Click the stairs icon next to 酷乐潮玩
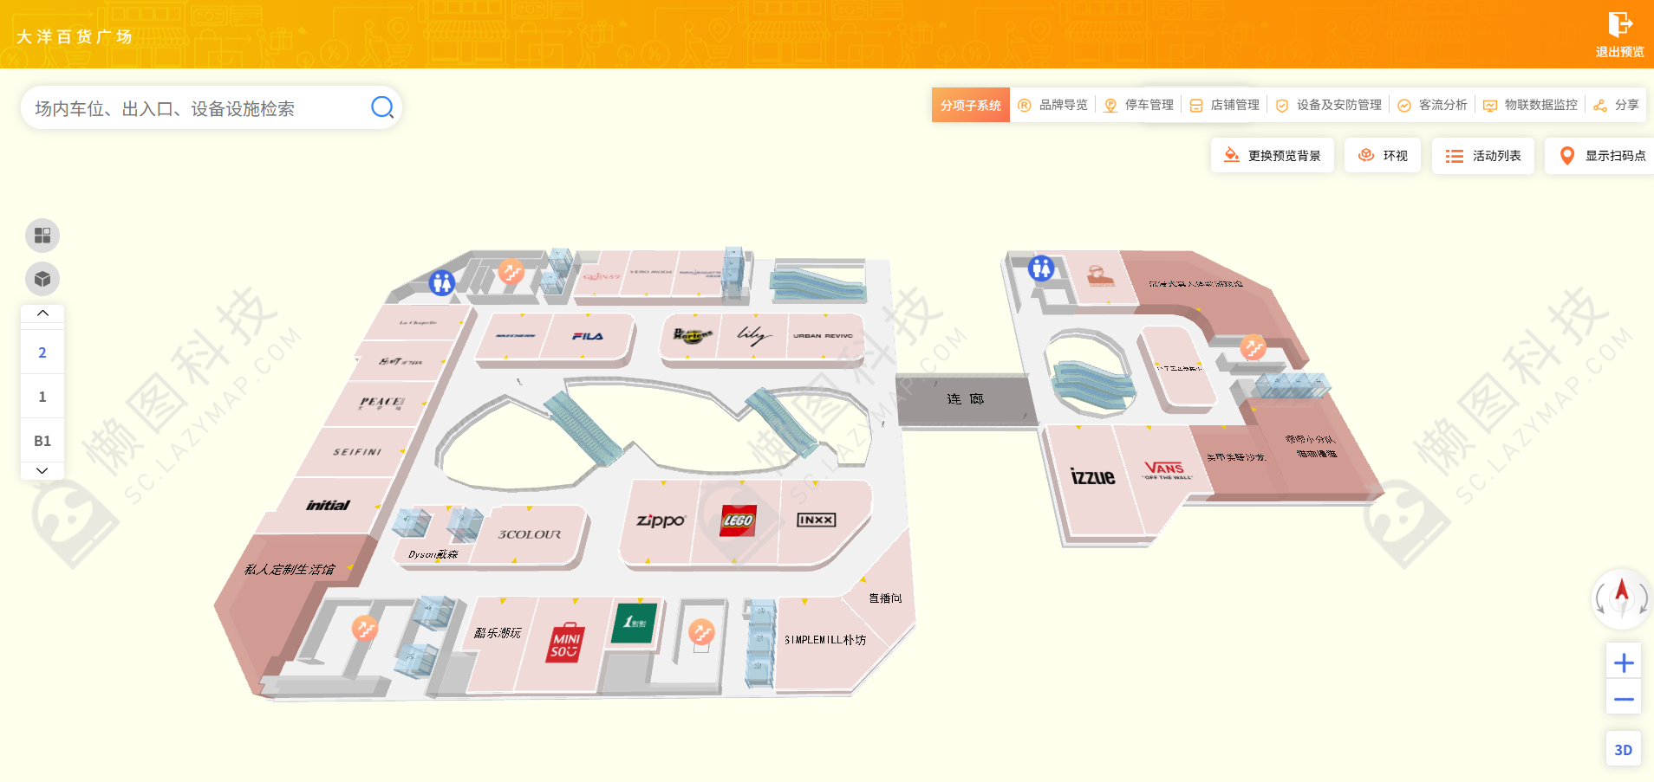Image resolution: width=1654 pixels, height=782 pixels. 365,628
